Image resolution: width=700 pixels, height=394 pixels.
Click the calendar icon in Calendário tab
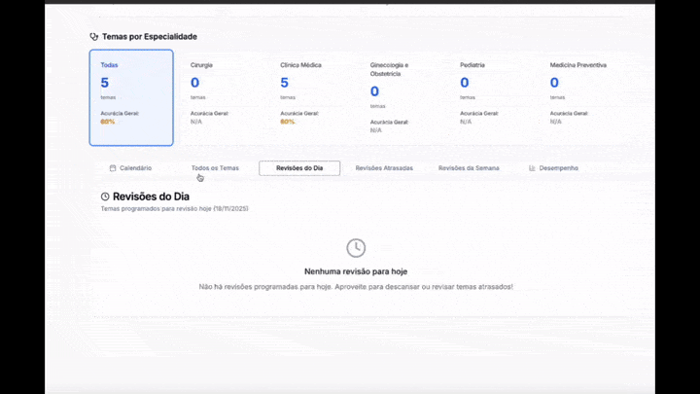coord(113,168)
